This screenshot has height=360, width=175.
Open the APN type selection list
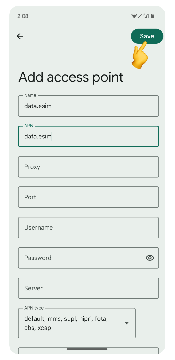[x=77, y=323]
